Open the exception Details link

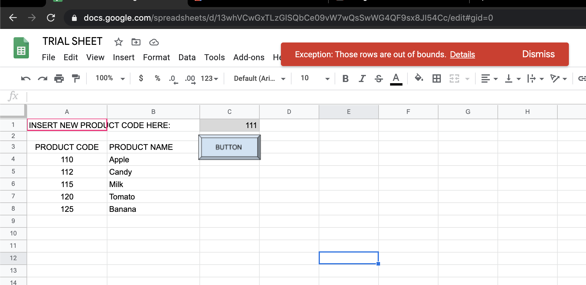click(x=462, y=55)
